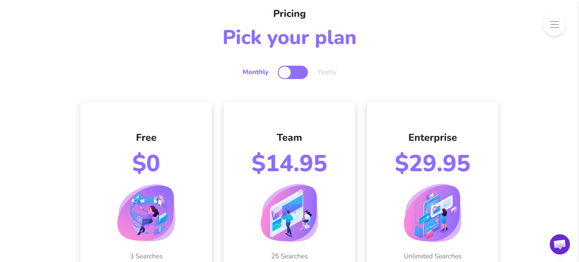This screenshot has width=579, height=262.
Task: Click the Free plan title
Action: pyautogui.click(x=146, y=137)
